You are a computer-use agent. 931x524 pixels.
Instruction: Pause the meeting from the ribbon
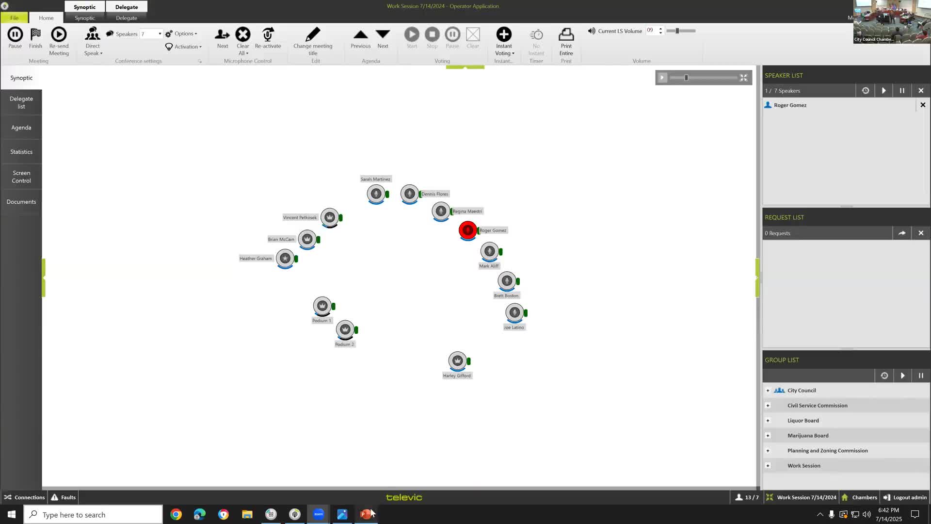[15, 34]
